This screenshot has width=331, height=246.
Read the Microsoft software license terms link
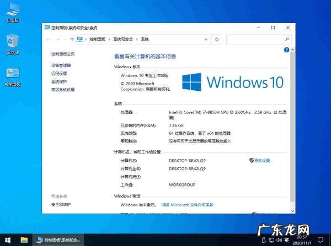coord(188,205)
